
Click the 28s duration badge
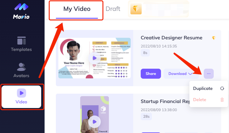click(146, 116)
